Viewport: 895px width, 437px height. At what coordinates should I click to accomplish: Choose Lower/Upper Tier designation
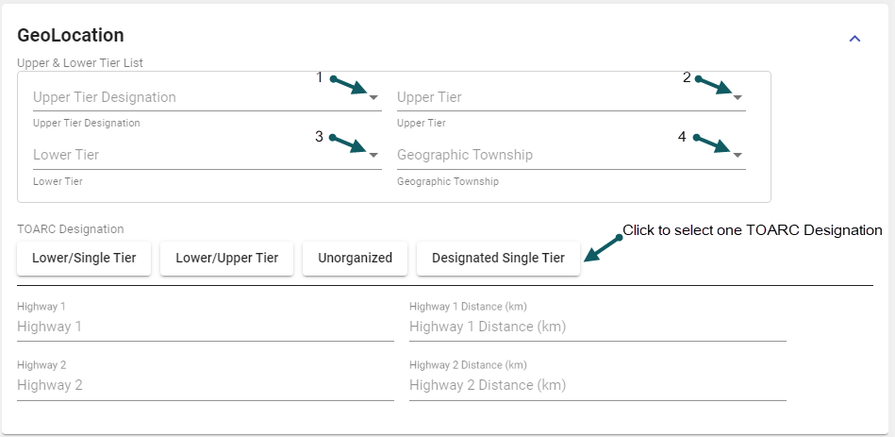(226, 258)
